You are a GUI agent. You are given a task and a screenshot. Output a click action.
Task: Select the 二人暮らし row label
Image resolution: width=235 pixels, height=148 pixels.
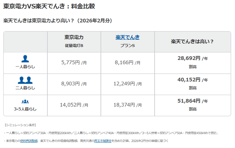pos(25,88)
